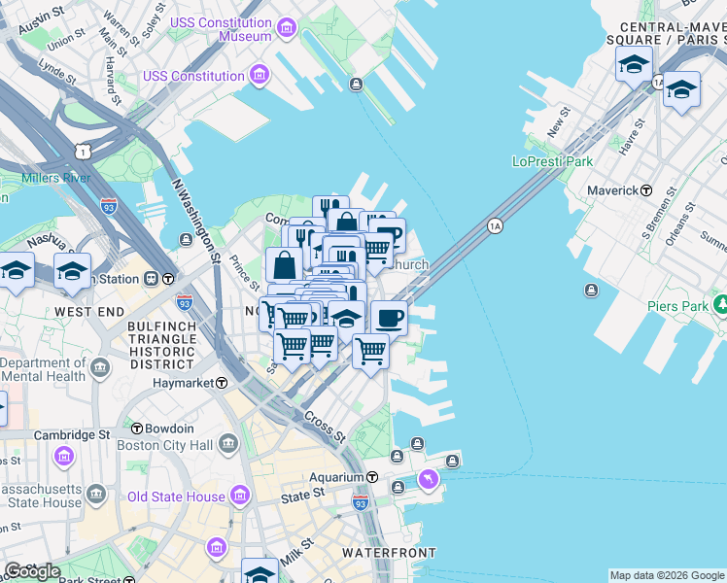
Task: Select the Haymarket T station icon
Action: pyautogui.click(x=223, y=383)
